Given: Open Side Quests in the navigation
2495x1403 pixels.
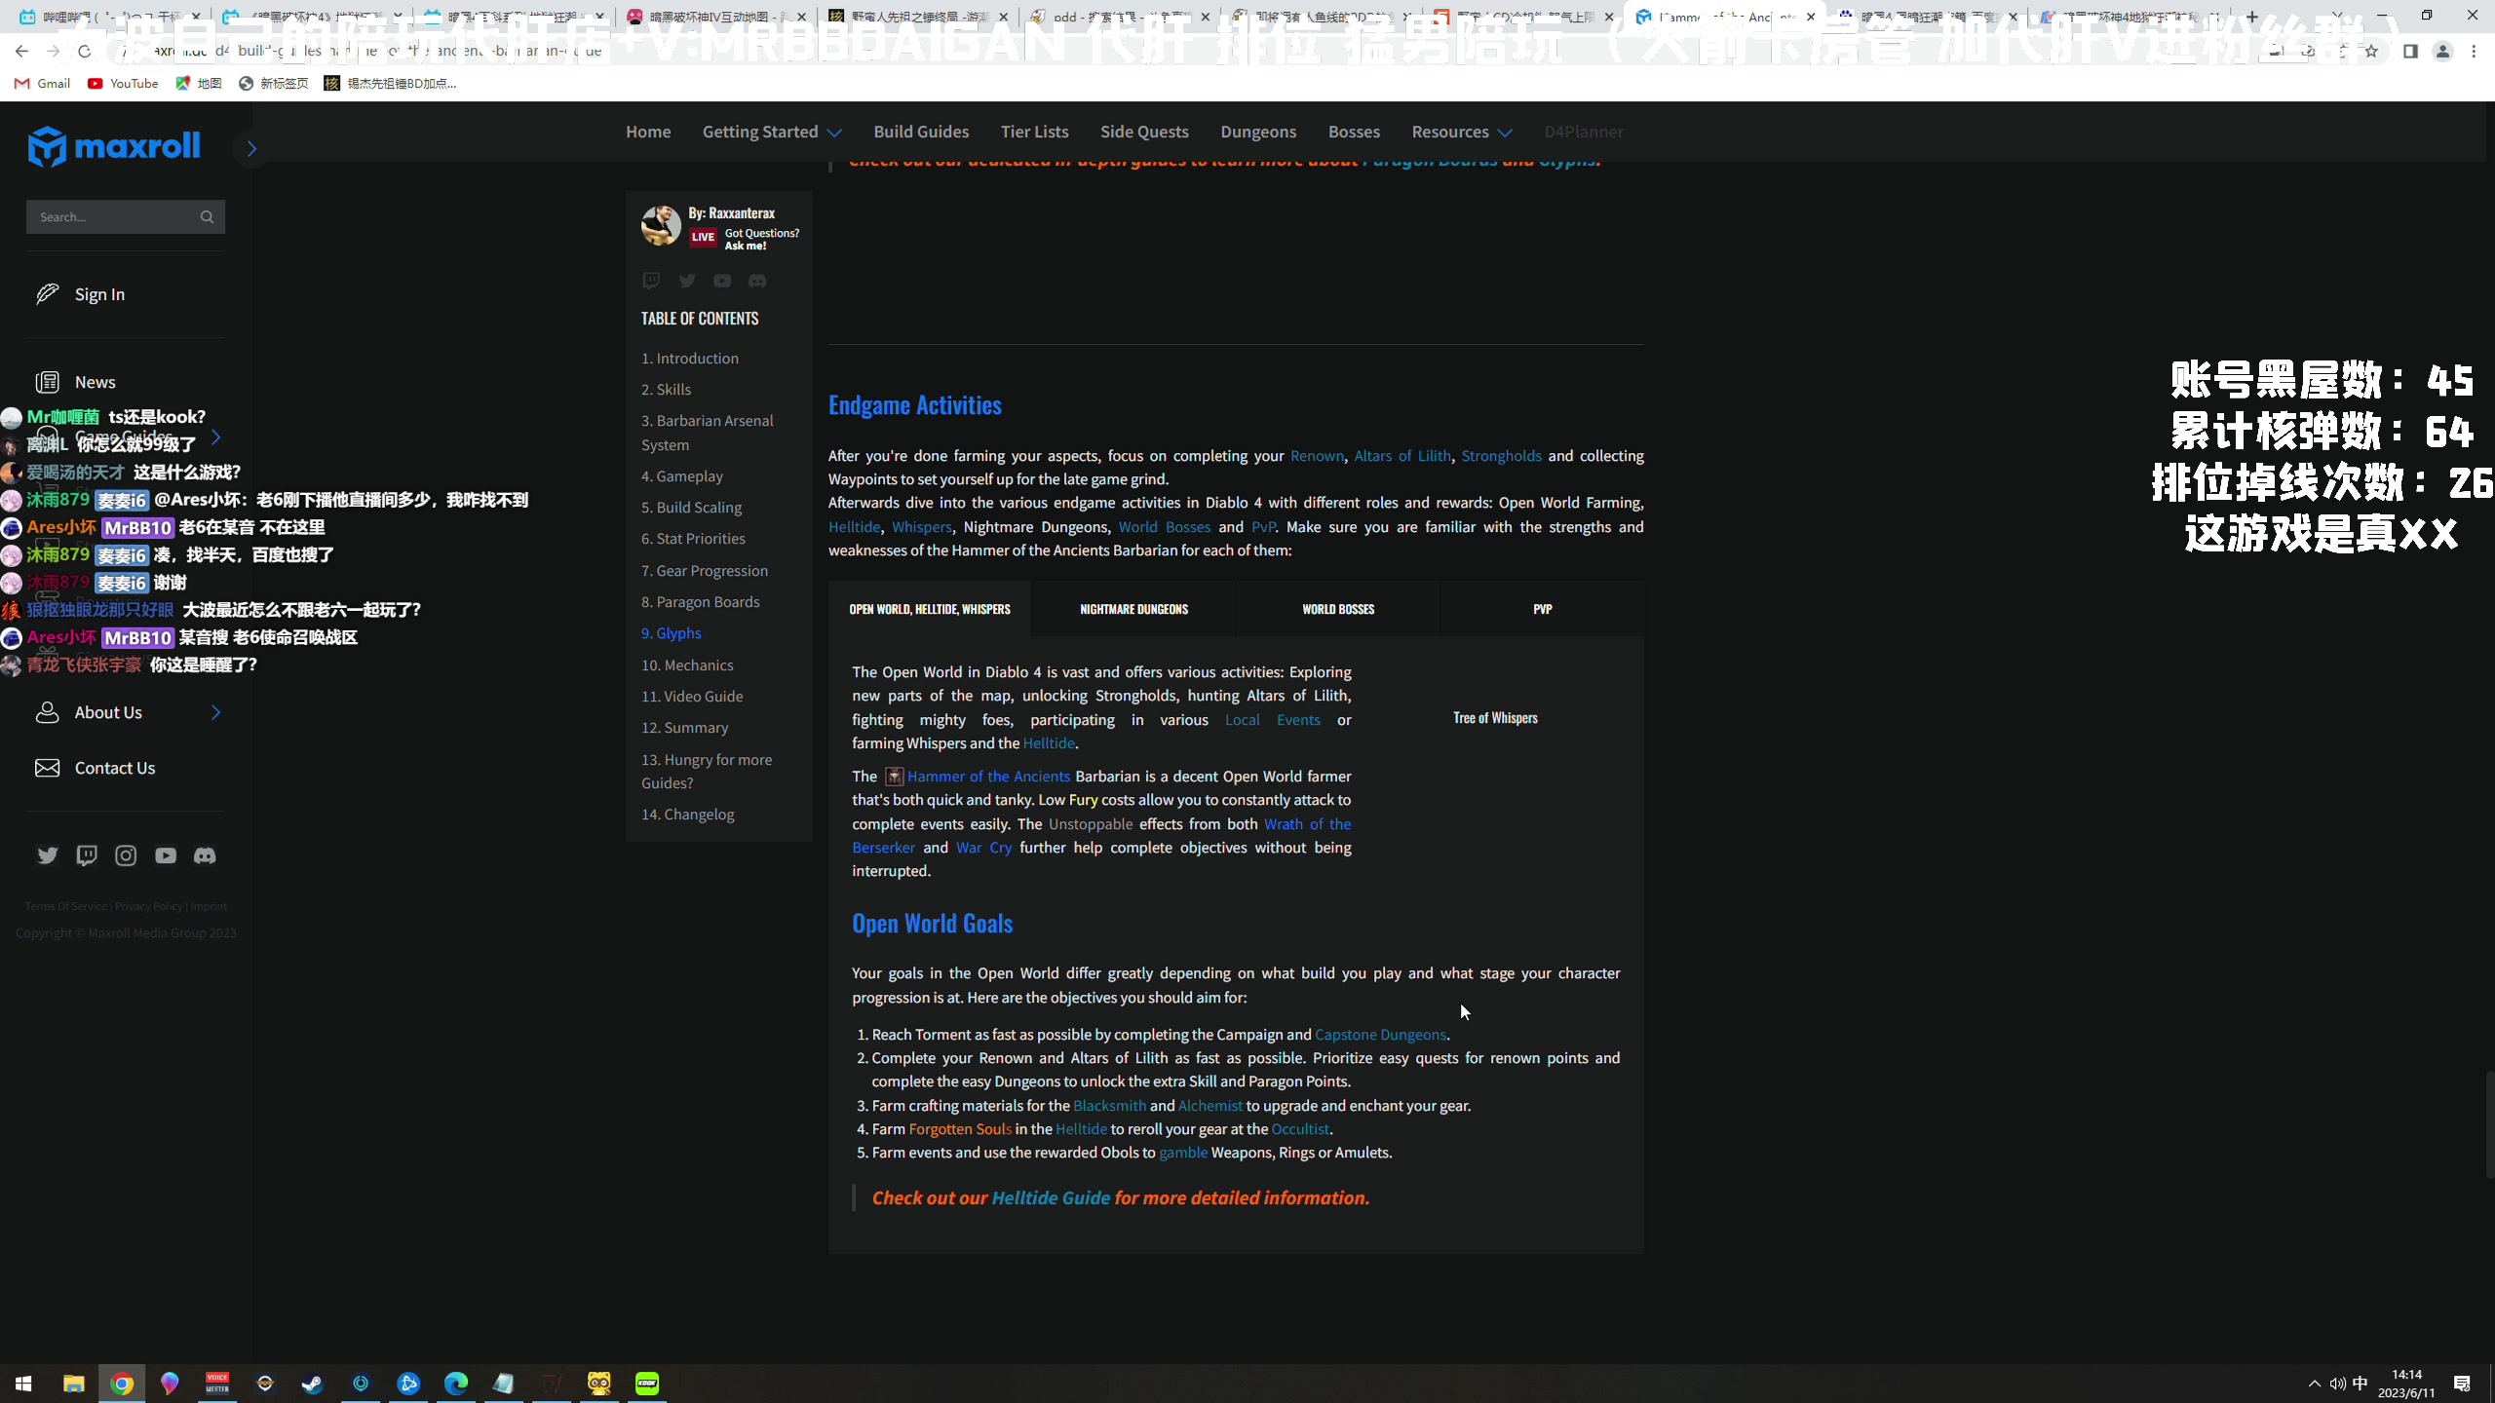Looking at the screenshot, I should click(1144, 132).
